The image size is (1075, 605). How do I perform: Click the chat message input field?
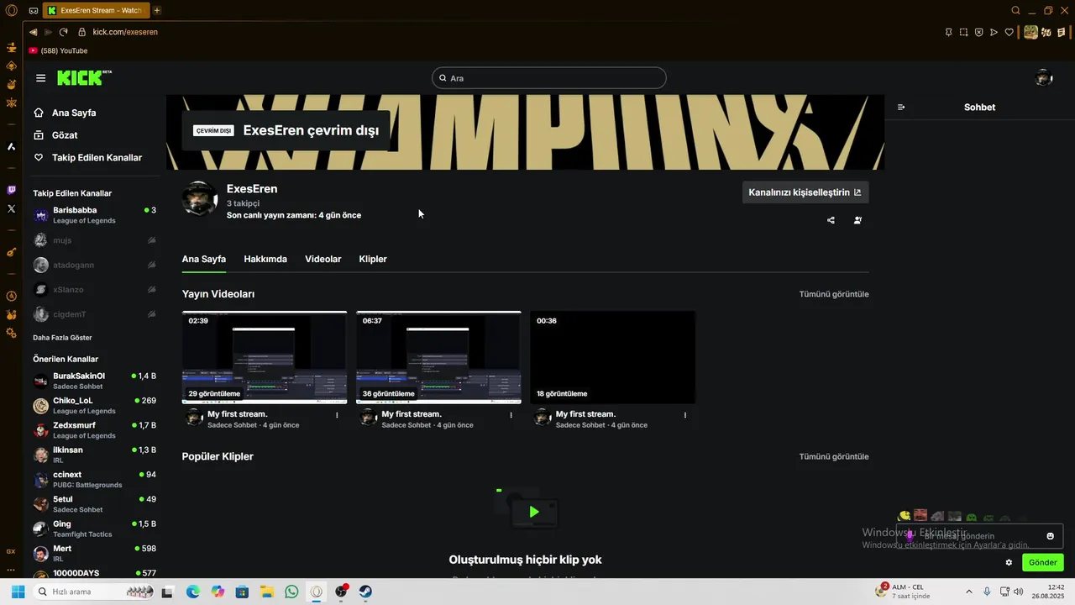point(979,536)
